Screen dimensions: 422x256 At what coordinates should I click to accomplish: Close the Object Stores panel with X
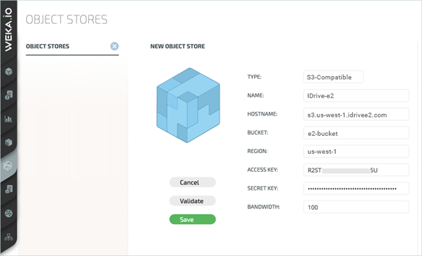tap(115, 46)
